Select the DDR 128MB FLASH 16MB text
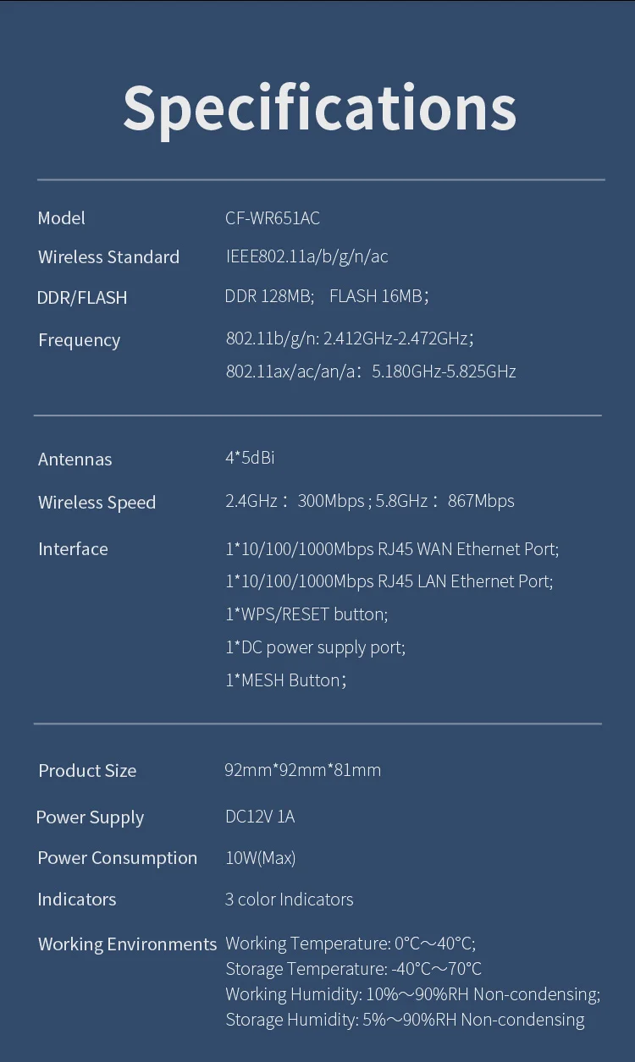This screenshot has width=635, height=1062. click(326, 296)
